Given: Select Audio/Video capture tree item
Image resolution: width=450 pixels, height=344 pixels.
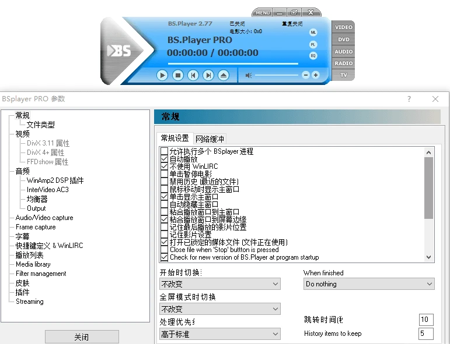Looking at the screenshot, I should point(44,218).
